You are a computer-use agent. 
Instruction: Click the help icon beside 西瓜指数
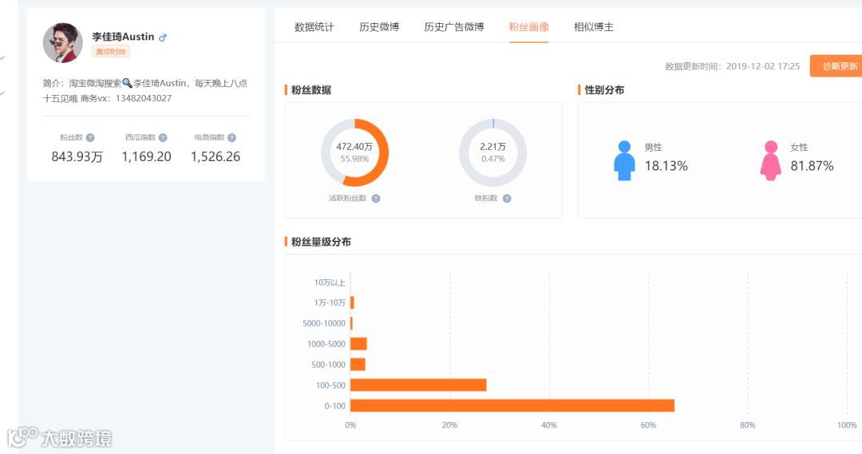163,138
